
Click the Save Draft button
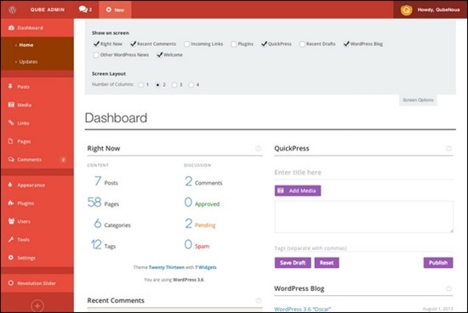pyautogui.click(x=293, y=263)
